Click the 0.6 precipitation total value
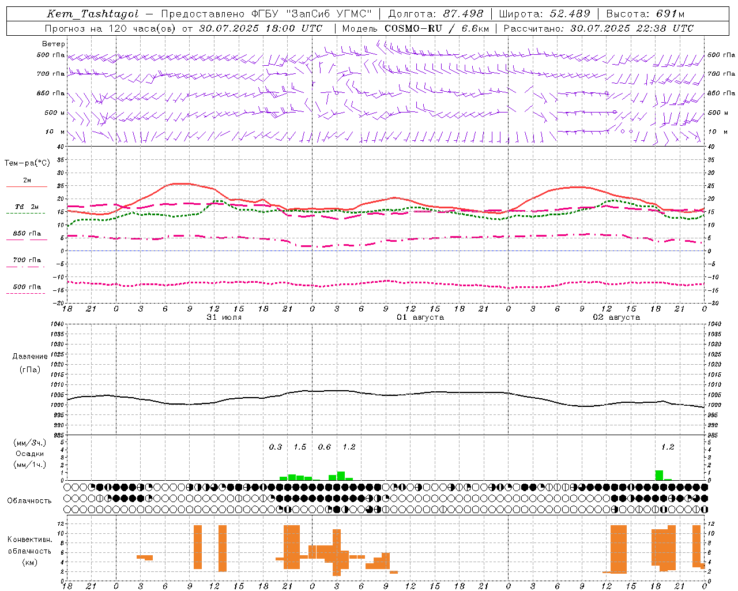Image resolution: width=738 pixels, height=591 pixels. 325,447
